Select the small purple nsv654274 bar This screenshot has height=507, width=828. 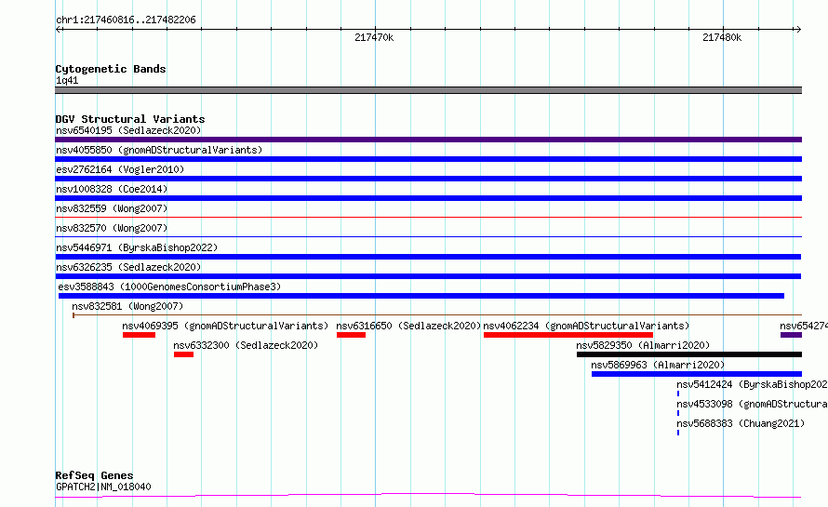[x=791, y=335]
